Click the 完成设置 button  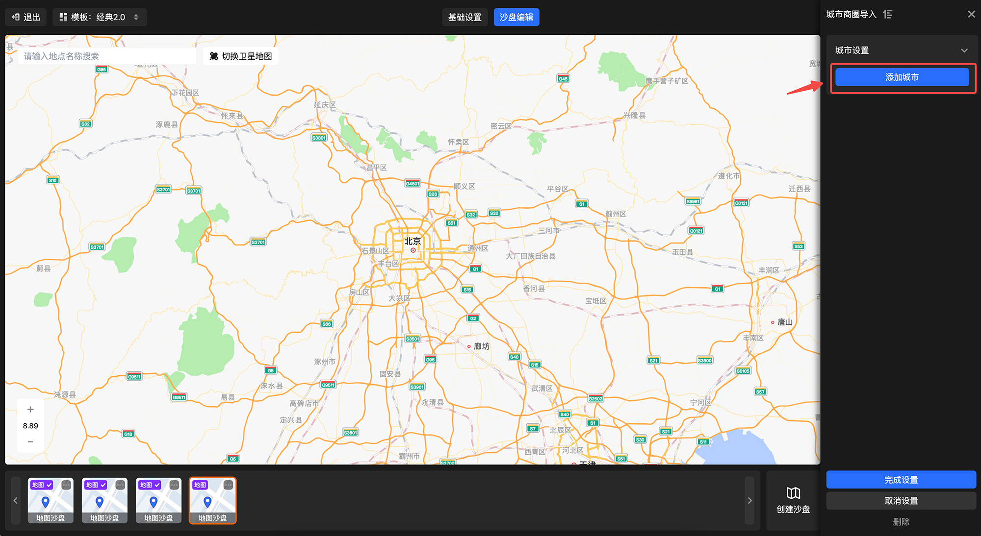pos(901,480)
